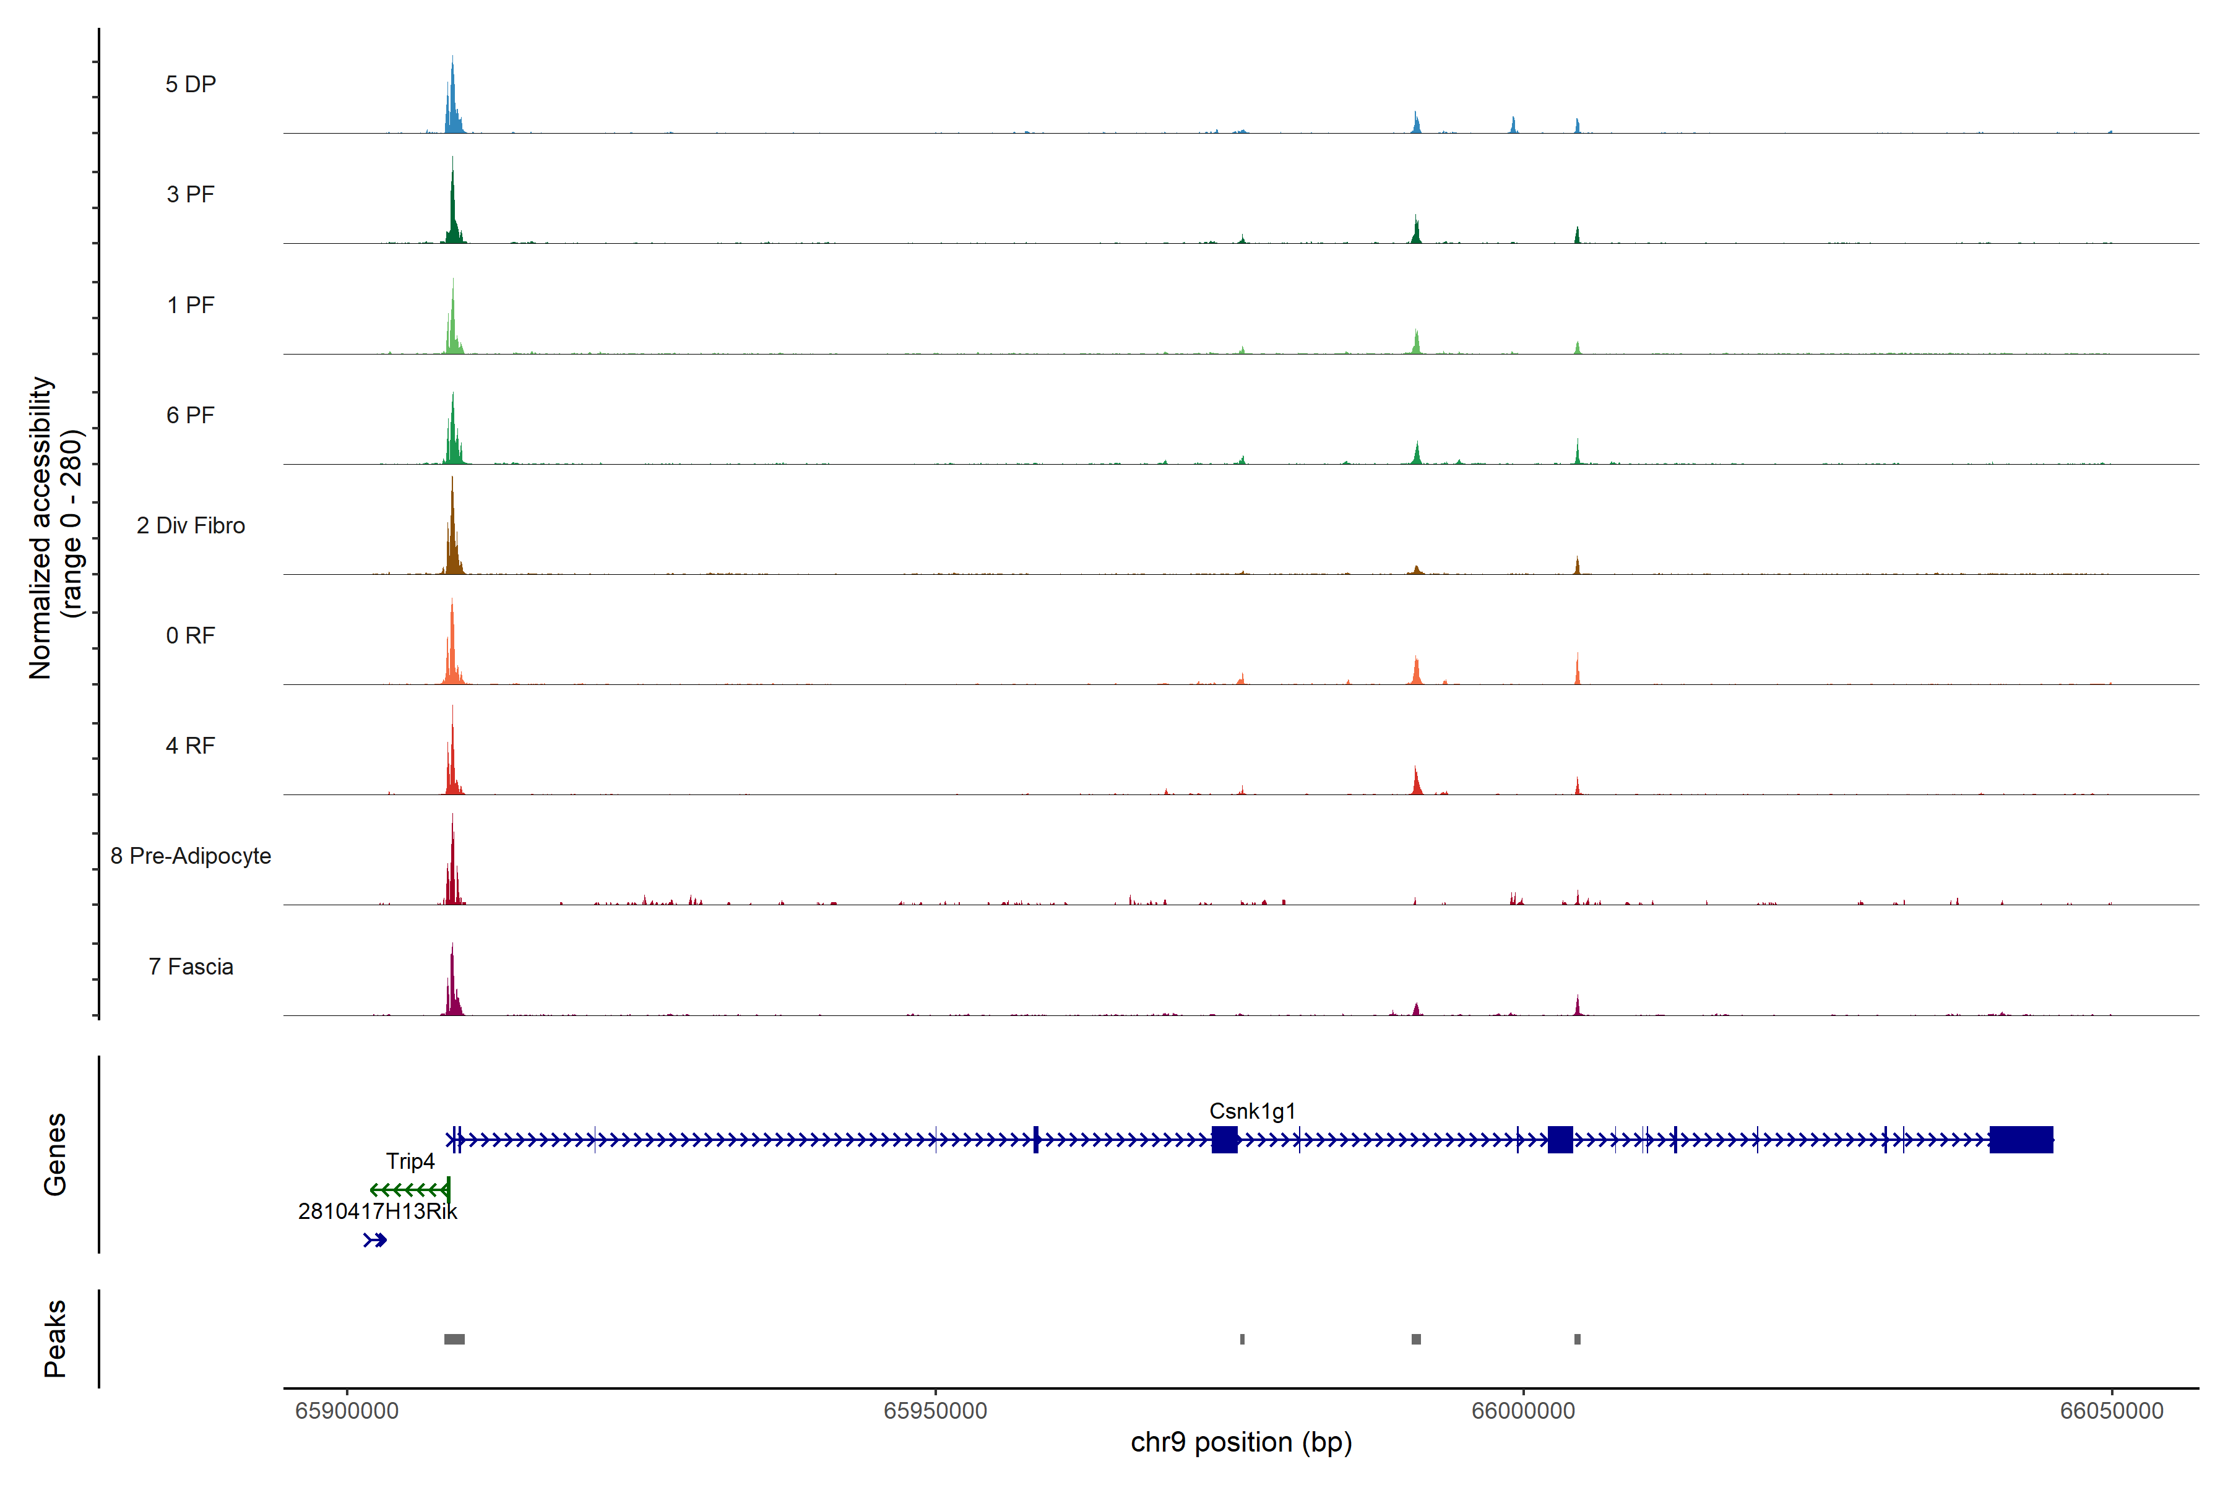Click the large final Csnk1g1 exon block

[2021, 1139]
